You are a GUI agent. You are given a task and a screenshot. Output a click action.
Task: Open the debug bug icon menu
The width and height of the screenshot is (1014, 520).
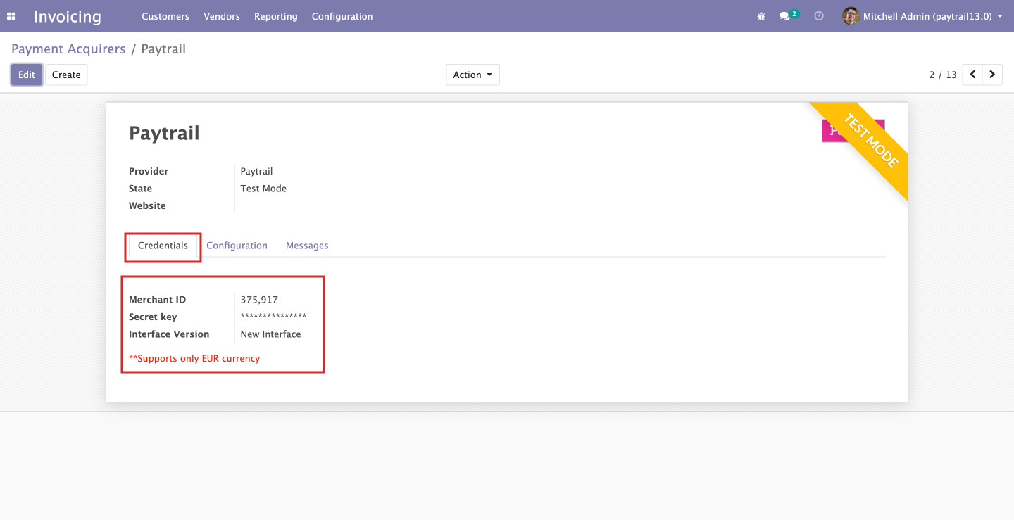(x=761, y=16)
